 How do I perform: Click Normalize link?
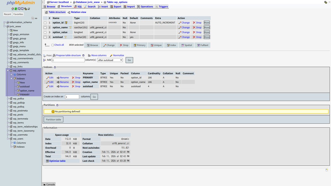pyautogui.click(x=117, y=55)
